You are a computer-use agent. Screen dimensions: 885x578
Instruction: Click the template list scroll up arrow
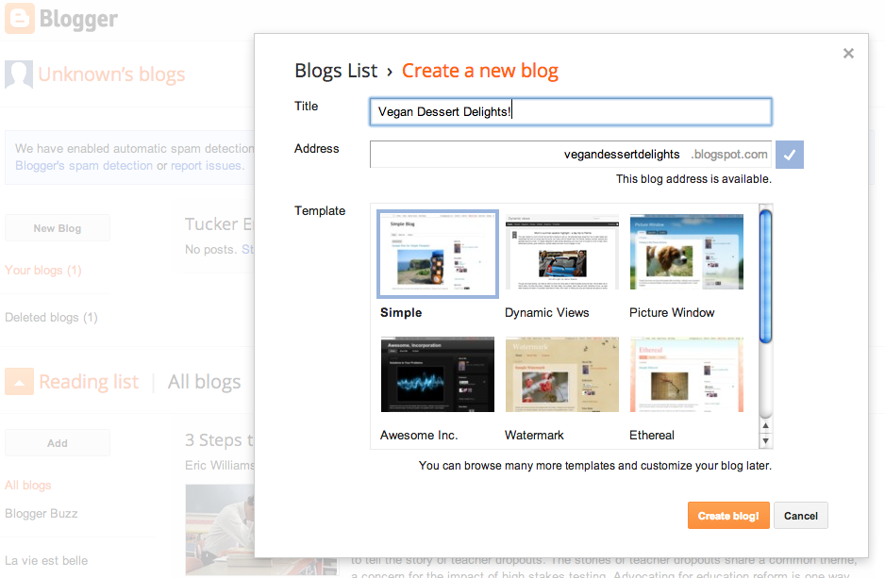[765, 426]
